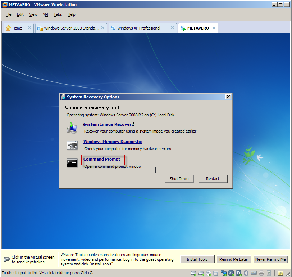Click the black command prompt icon
The width and height of the screenshot is (292, 277).
coord(72,163)
